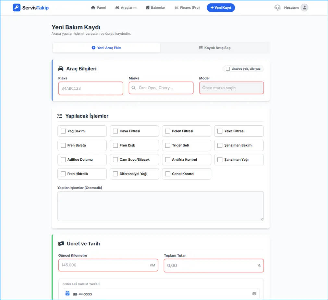Open the Sonraki Bakım Tarihi date picker

[159, 294]
